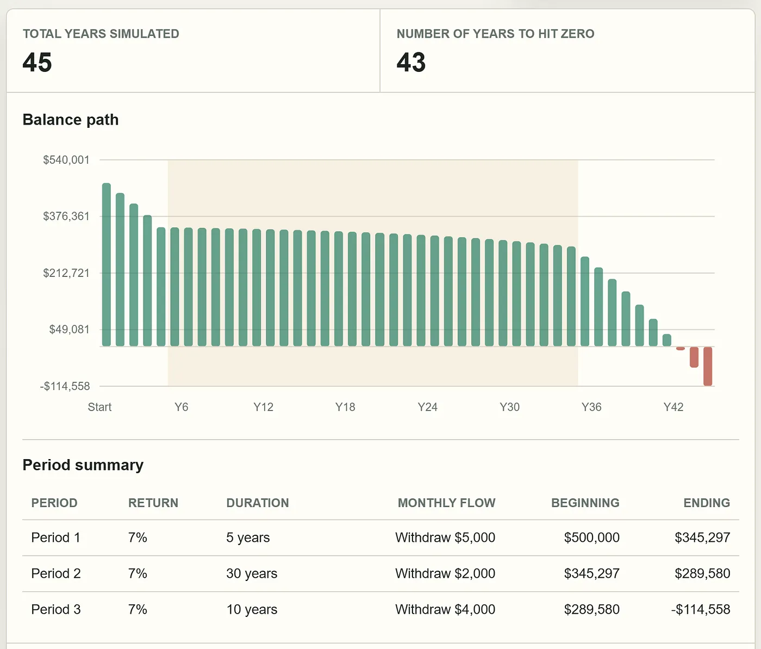Click the Y18 x-axis label
Screen dimensions: 761x649
click(x=345, y=407)
